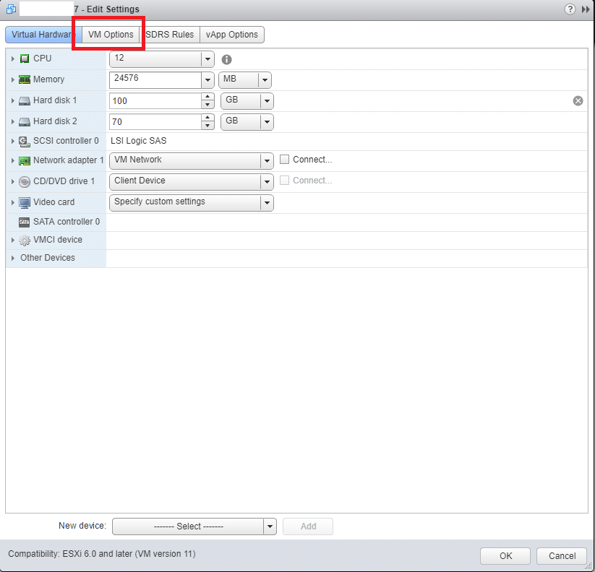Screen dimensions: 595x572
Task: Click the Hard disk 1 icon
Action: tap(25, 101)
